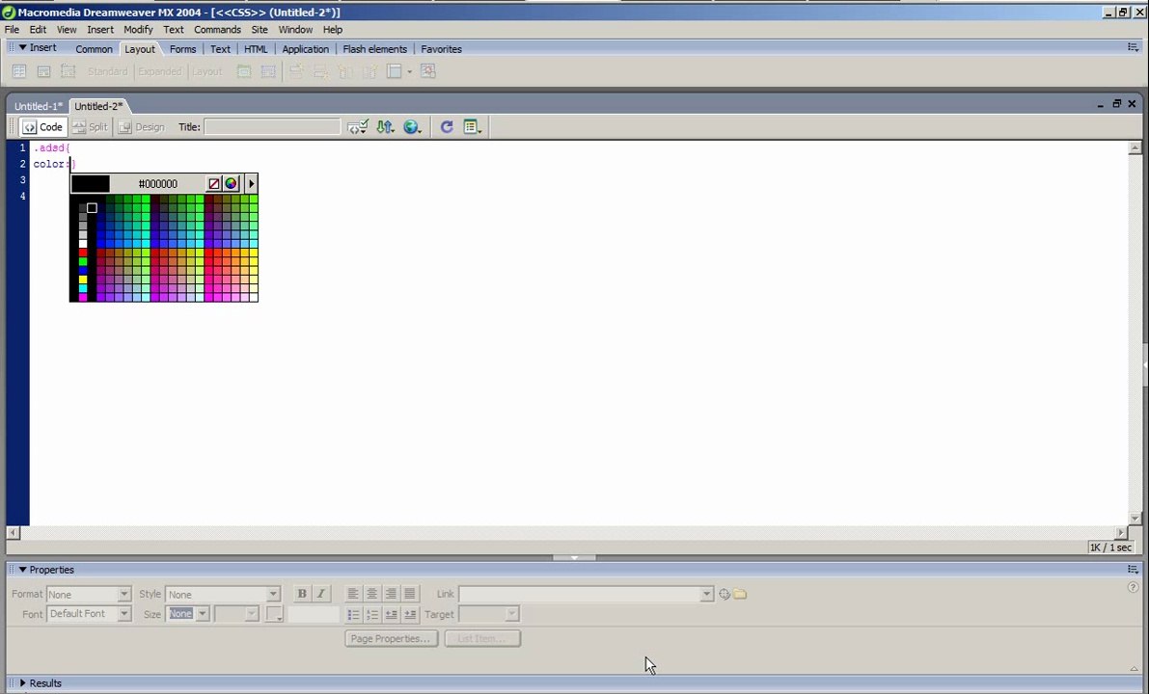This screenshot has height=694, width=1149.
Task: Click Preview in Browser globe icon
Action: pos(412,126)
